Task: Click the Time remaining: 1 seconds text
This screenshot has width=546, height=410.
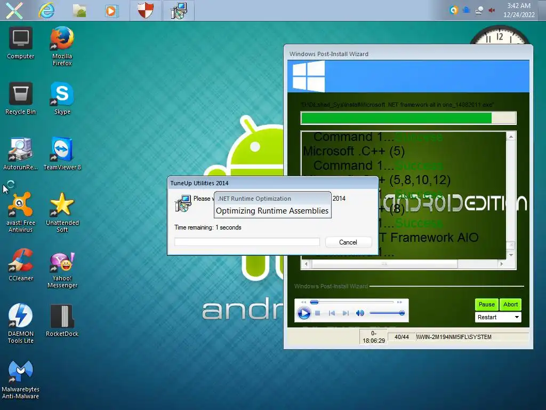Action: 207,227
